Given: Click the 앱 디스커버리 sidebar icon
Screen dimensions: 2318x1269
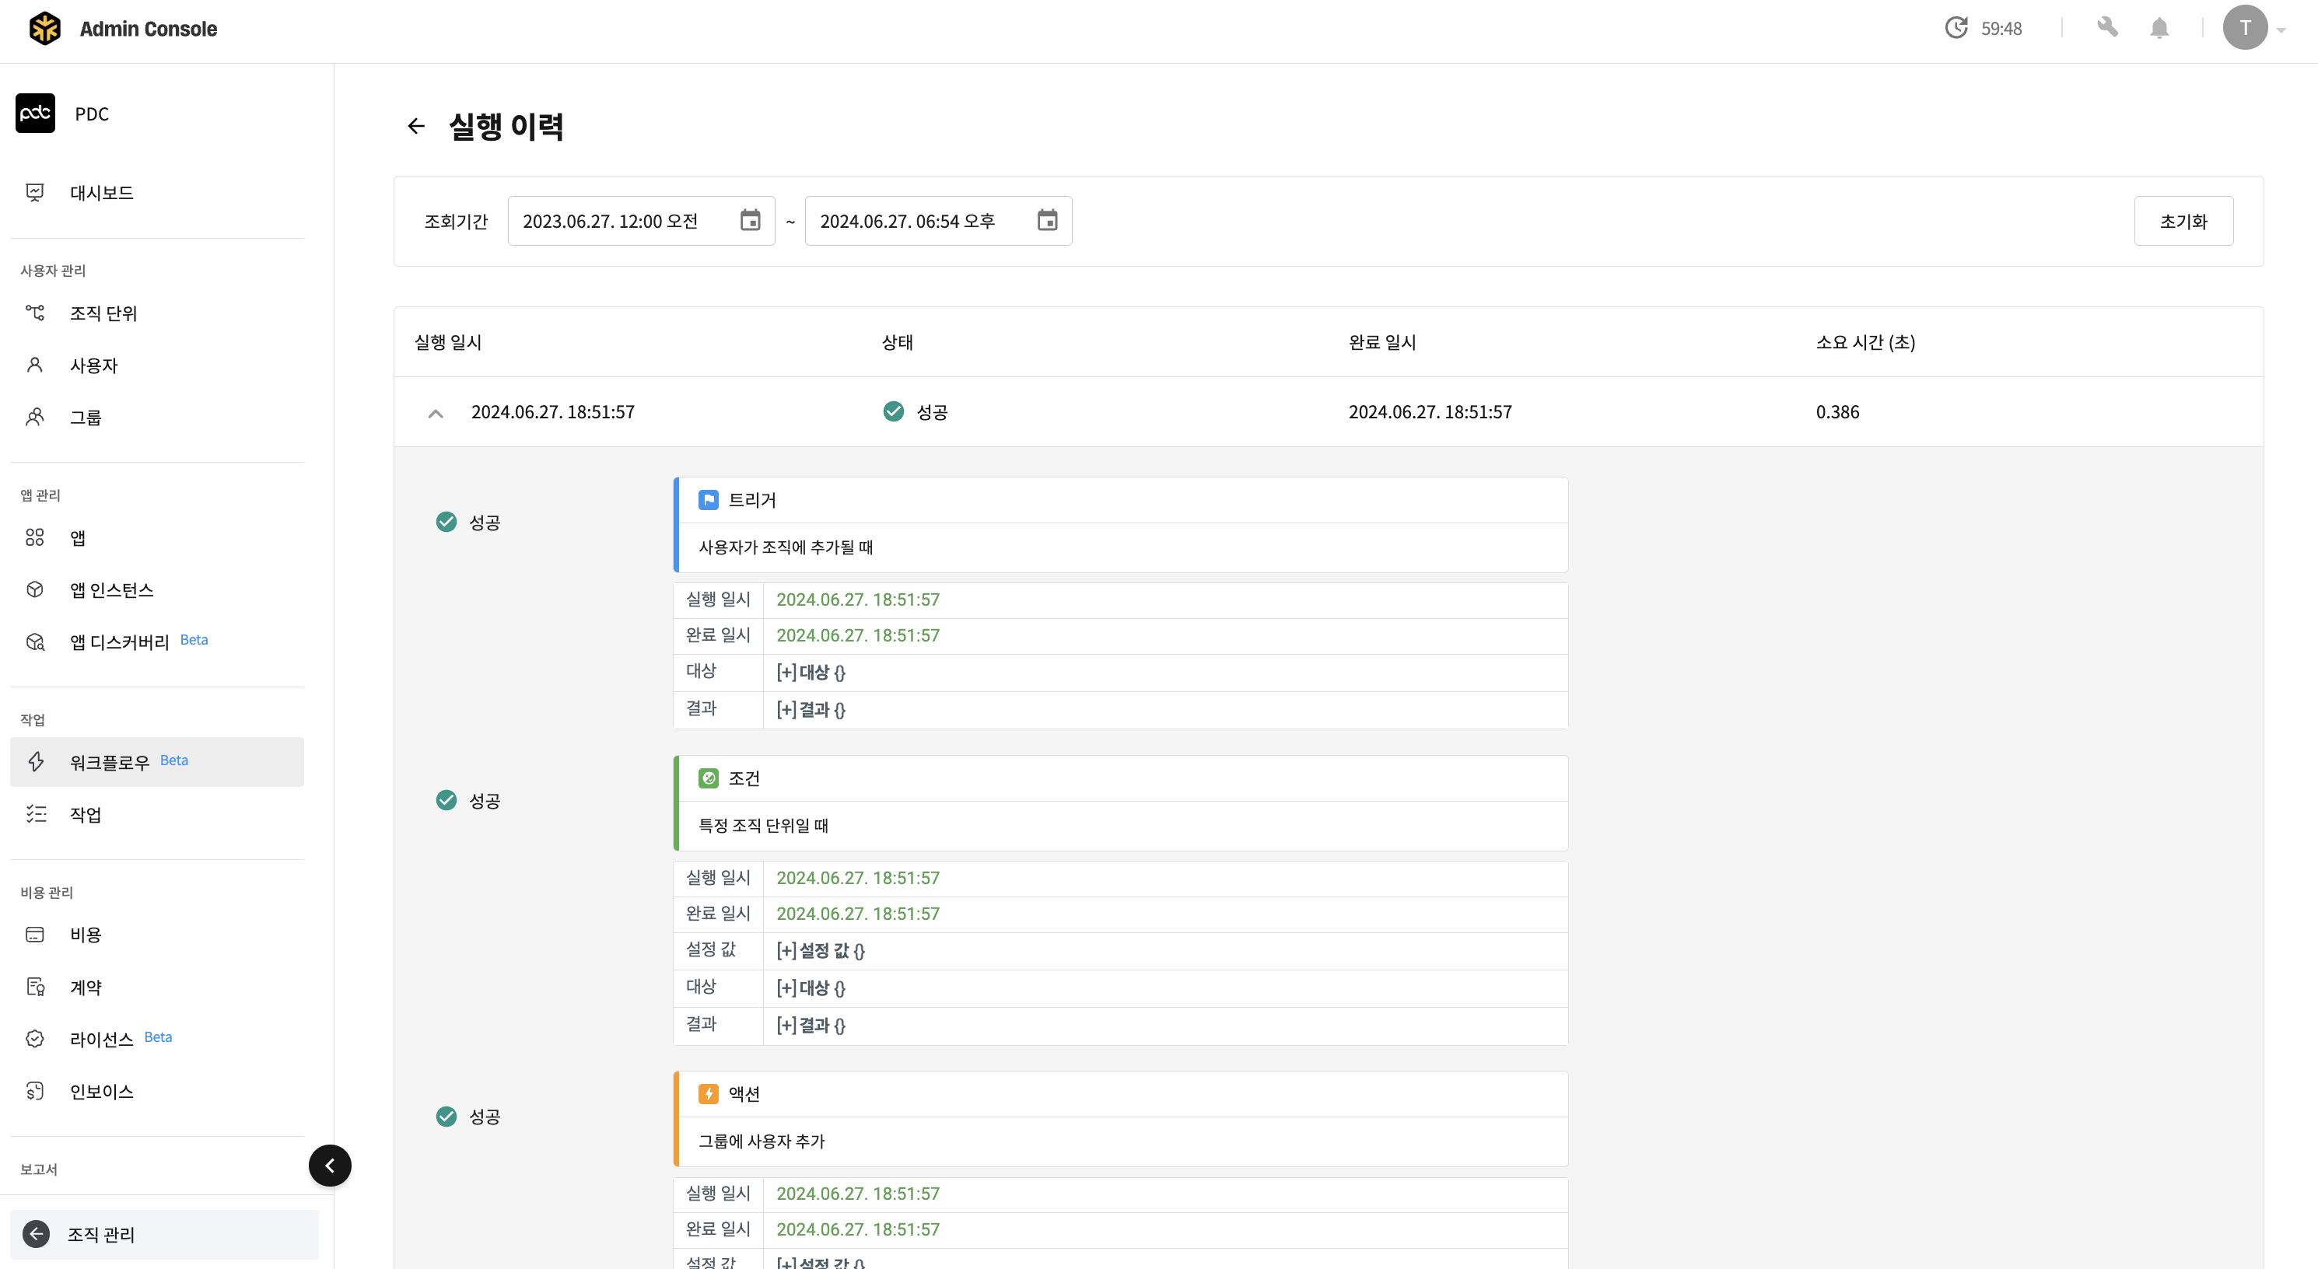Looking at the screenshot, I should pos(35,642).
